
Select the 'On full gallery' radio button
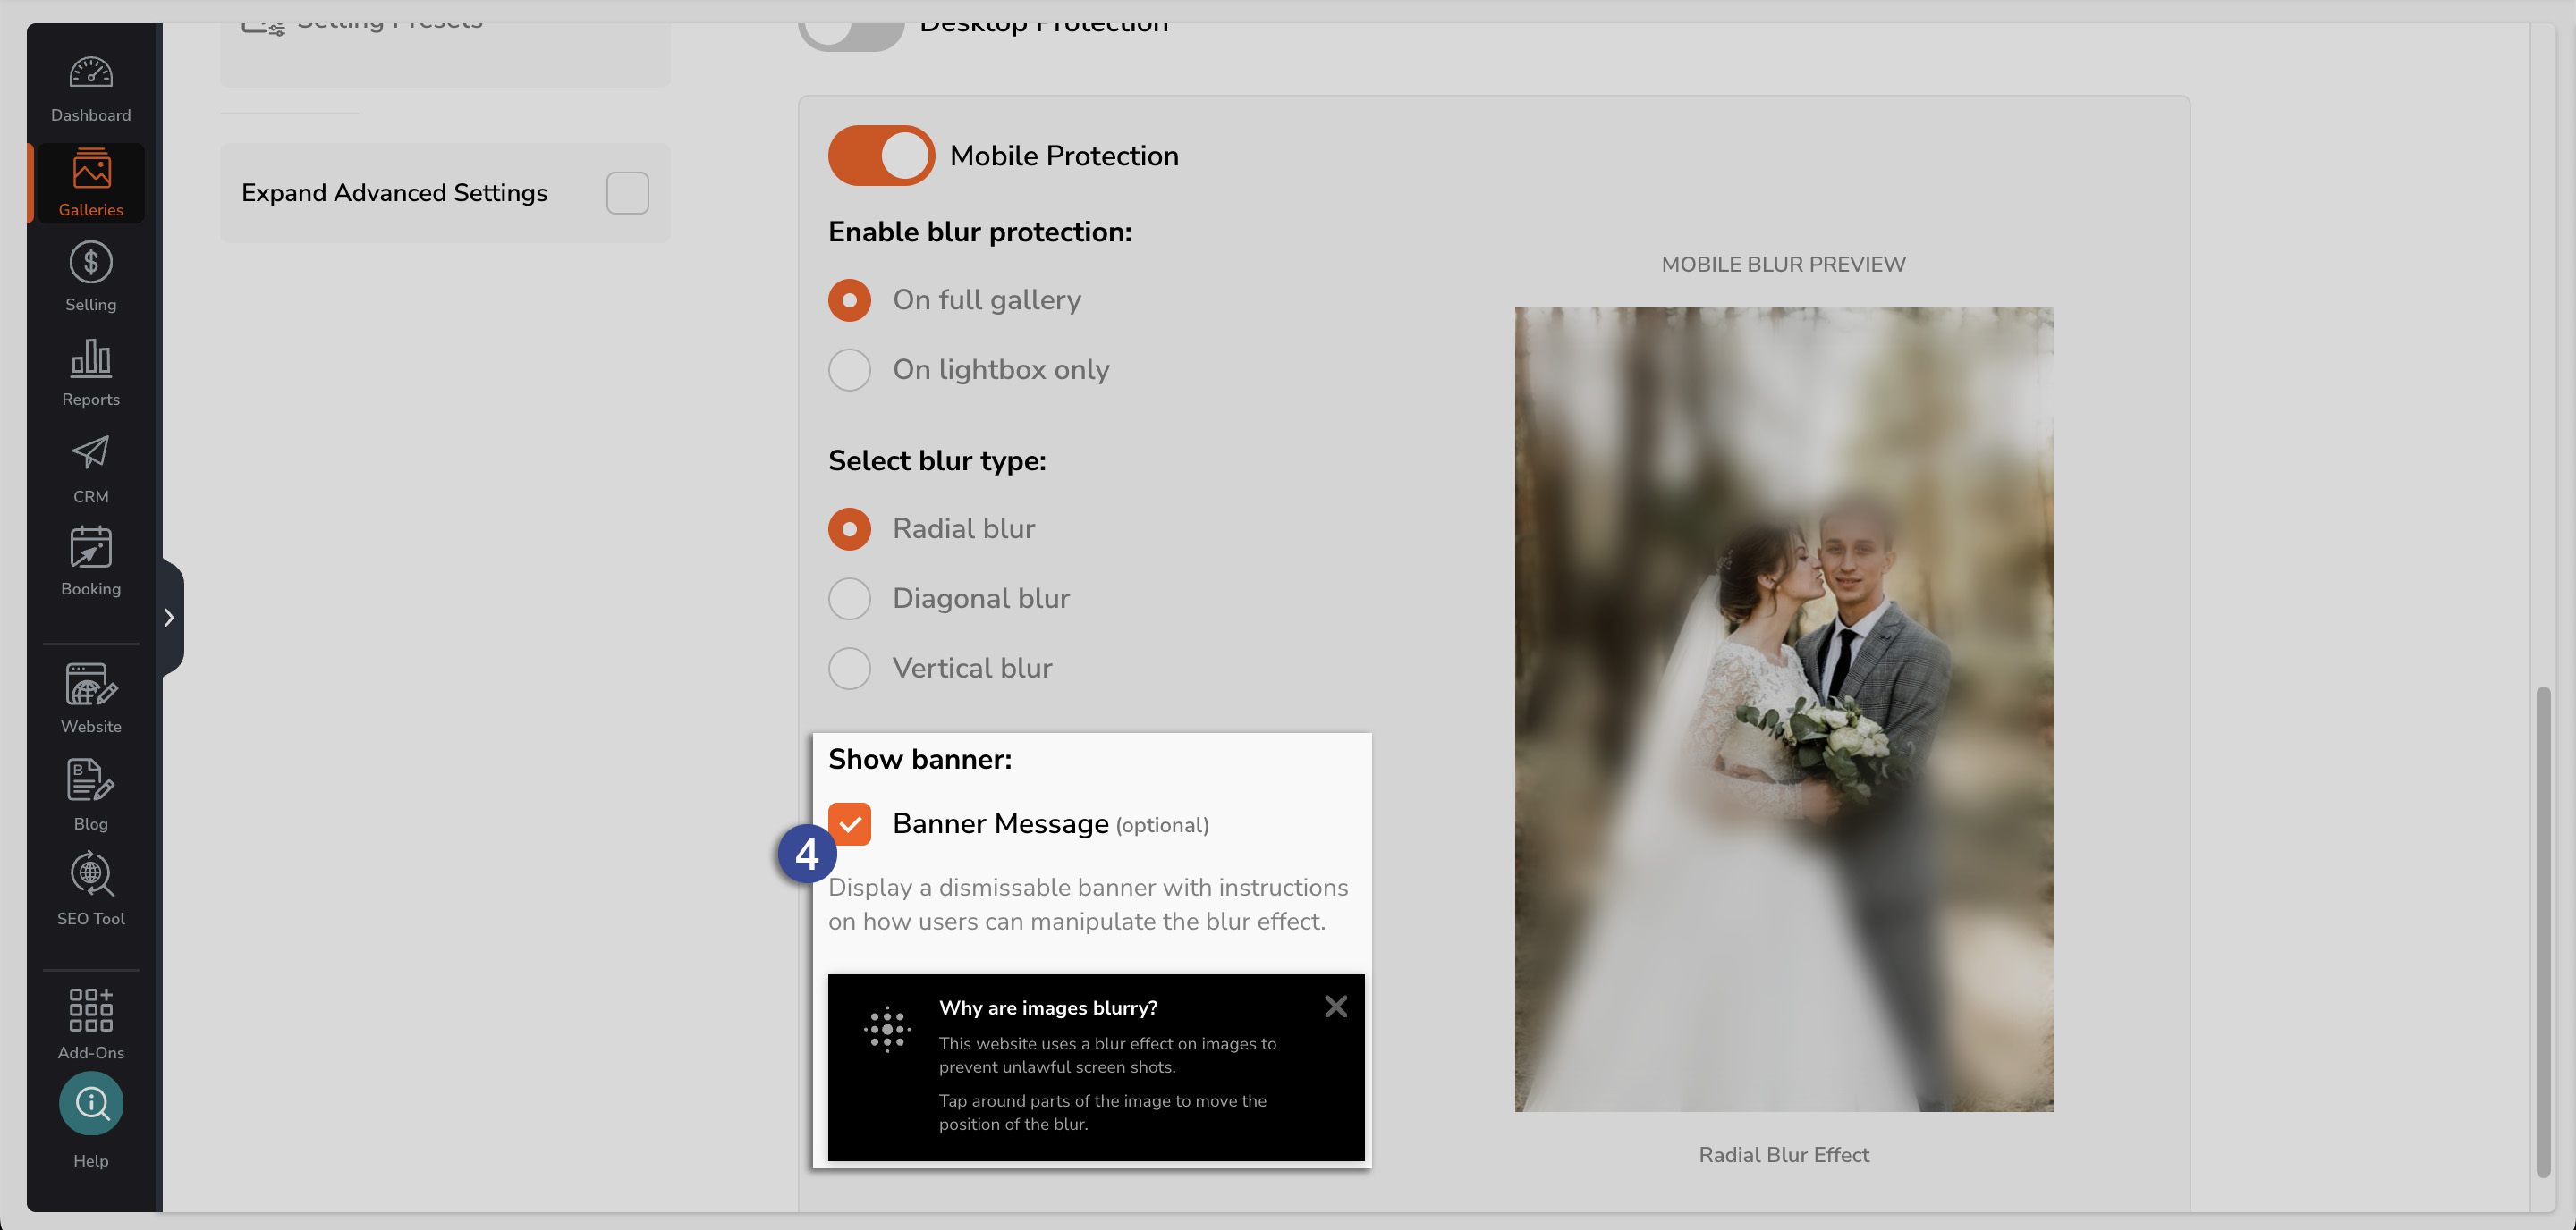pos(849,299)
